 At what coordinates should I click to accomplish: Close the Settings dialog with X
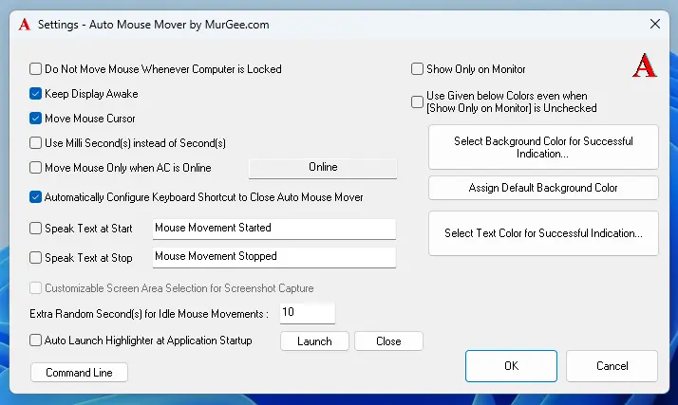[x=655, y=24]
